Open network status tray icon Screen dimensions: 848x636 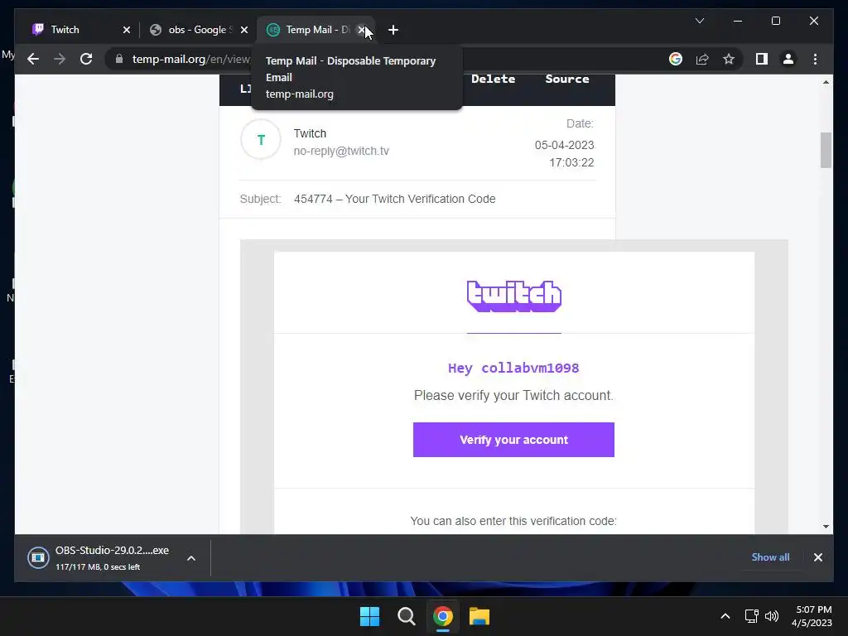pyautogui.click(x=751, y=616)
